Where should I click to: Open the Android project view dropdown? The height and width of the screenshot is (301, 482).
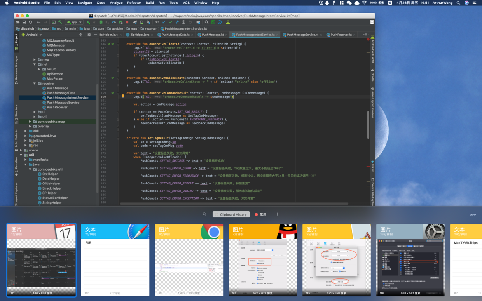[x=32, y=35]
